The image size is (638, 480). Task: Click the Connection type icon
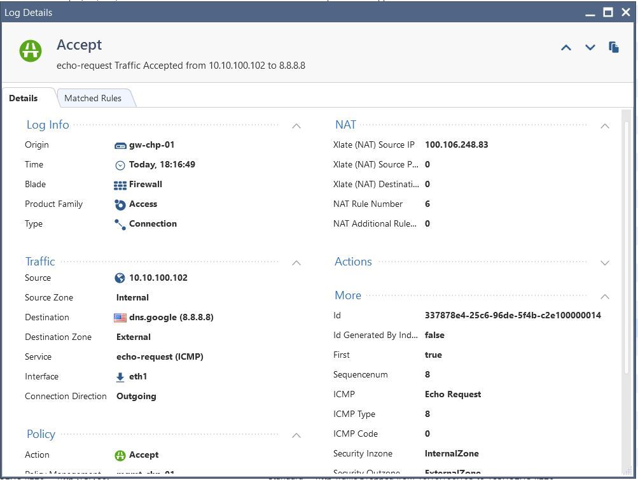pos(120,224)
